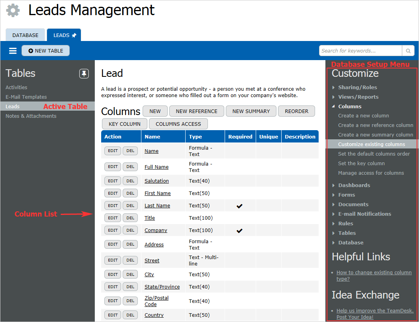This screenshot has height=322, width=419.
Task: Delete the Company column
Action: (130, 230)
